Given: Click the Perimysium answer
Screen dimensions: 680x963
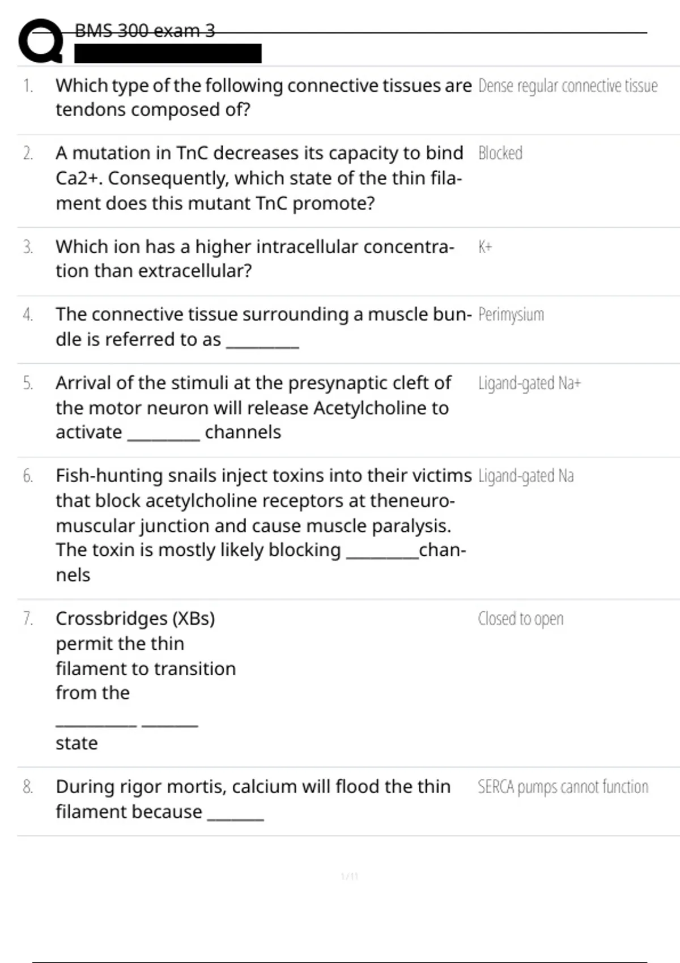Looking at the screenshot, I should [511, 314].
